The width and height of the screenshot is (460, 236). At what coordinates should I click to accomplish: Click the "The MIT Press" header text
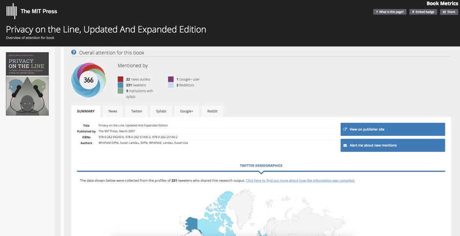point(39,11)
